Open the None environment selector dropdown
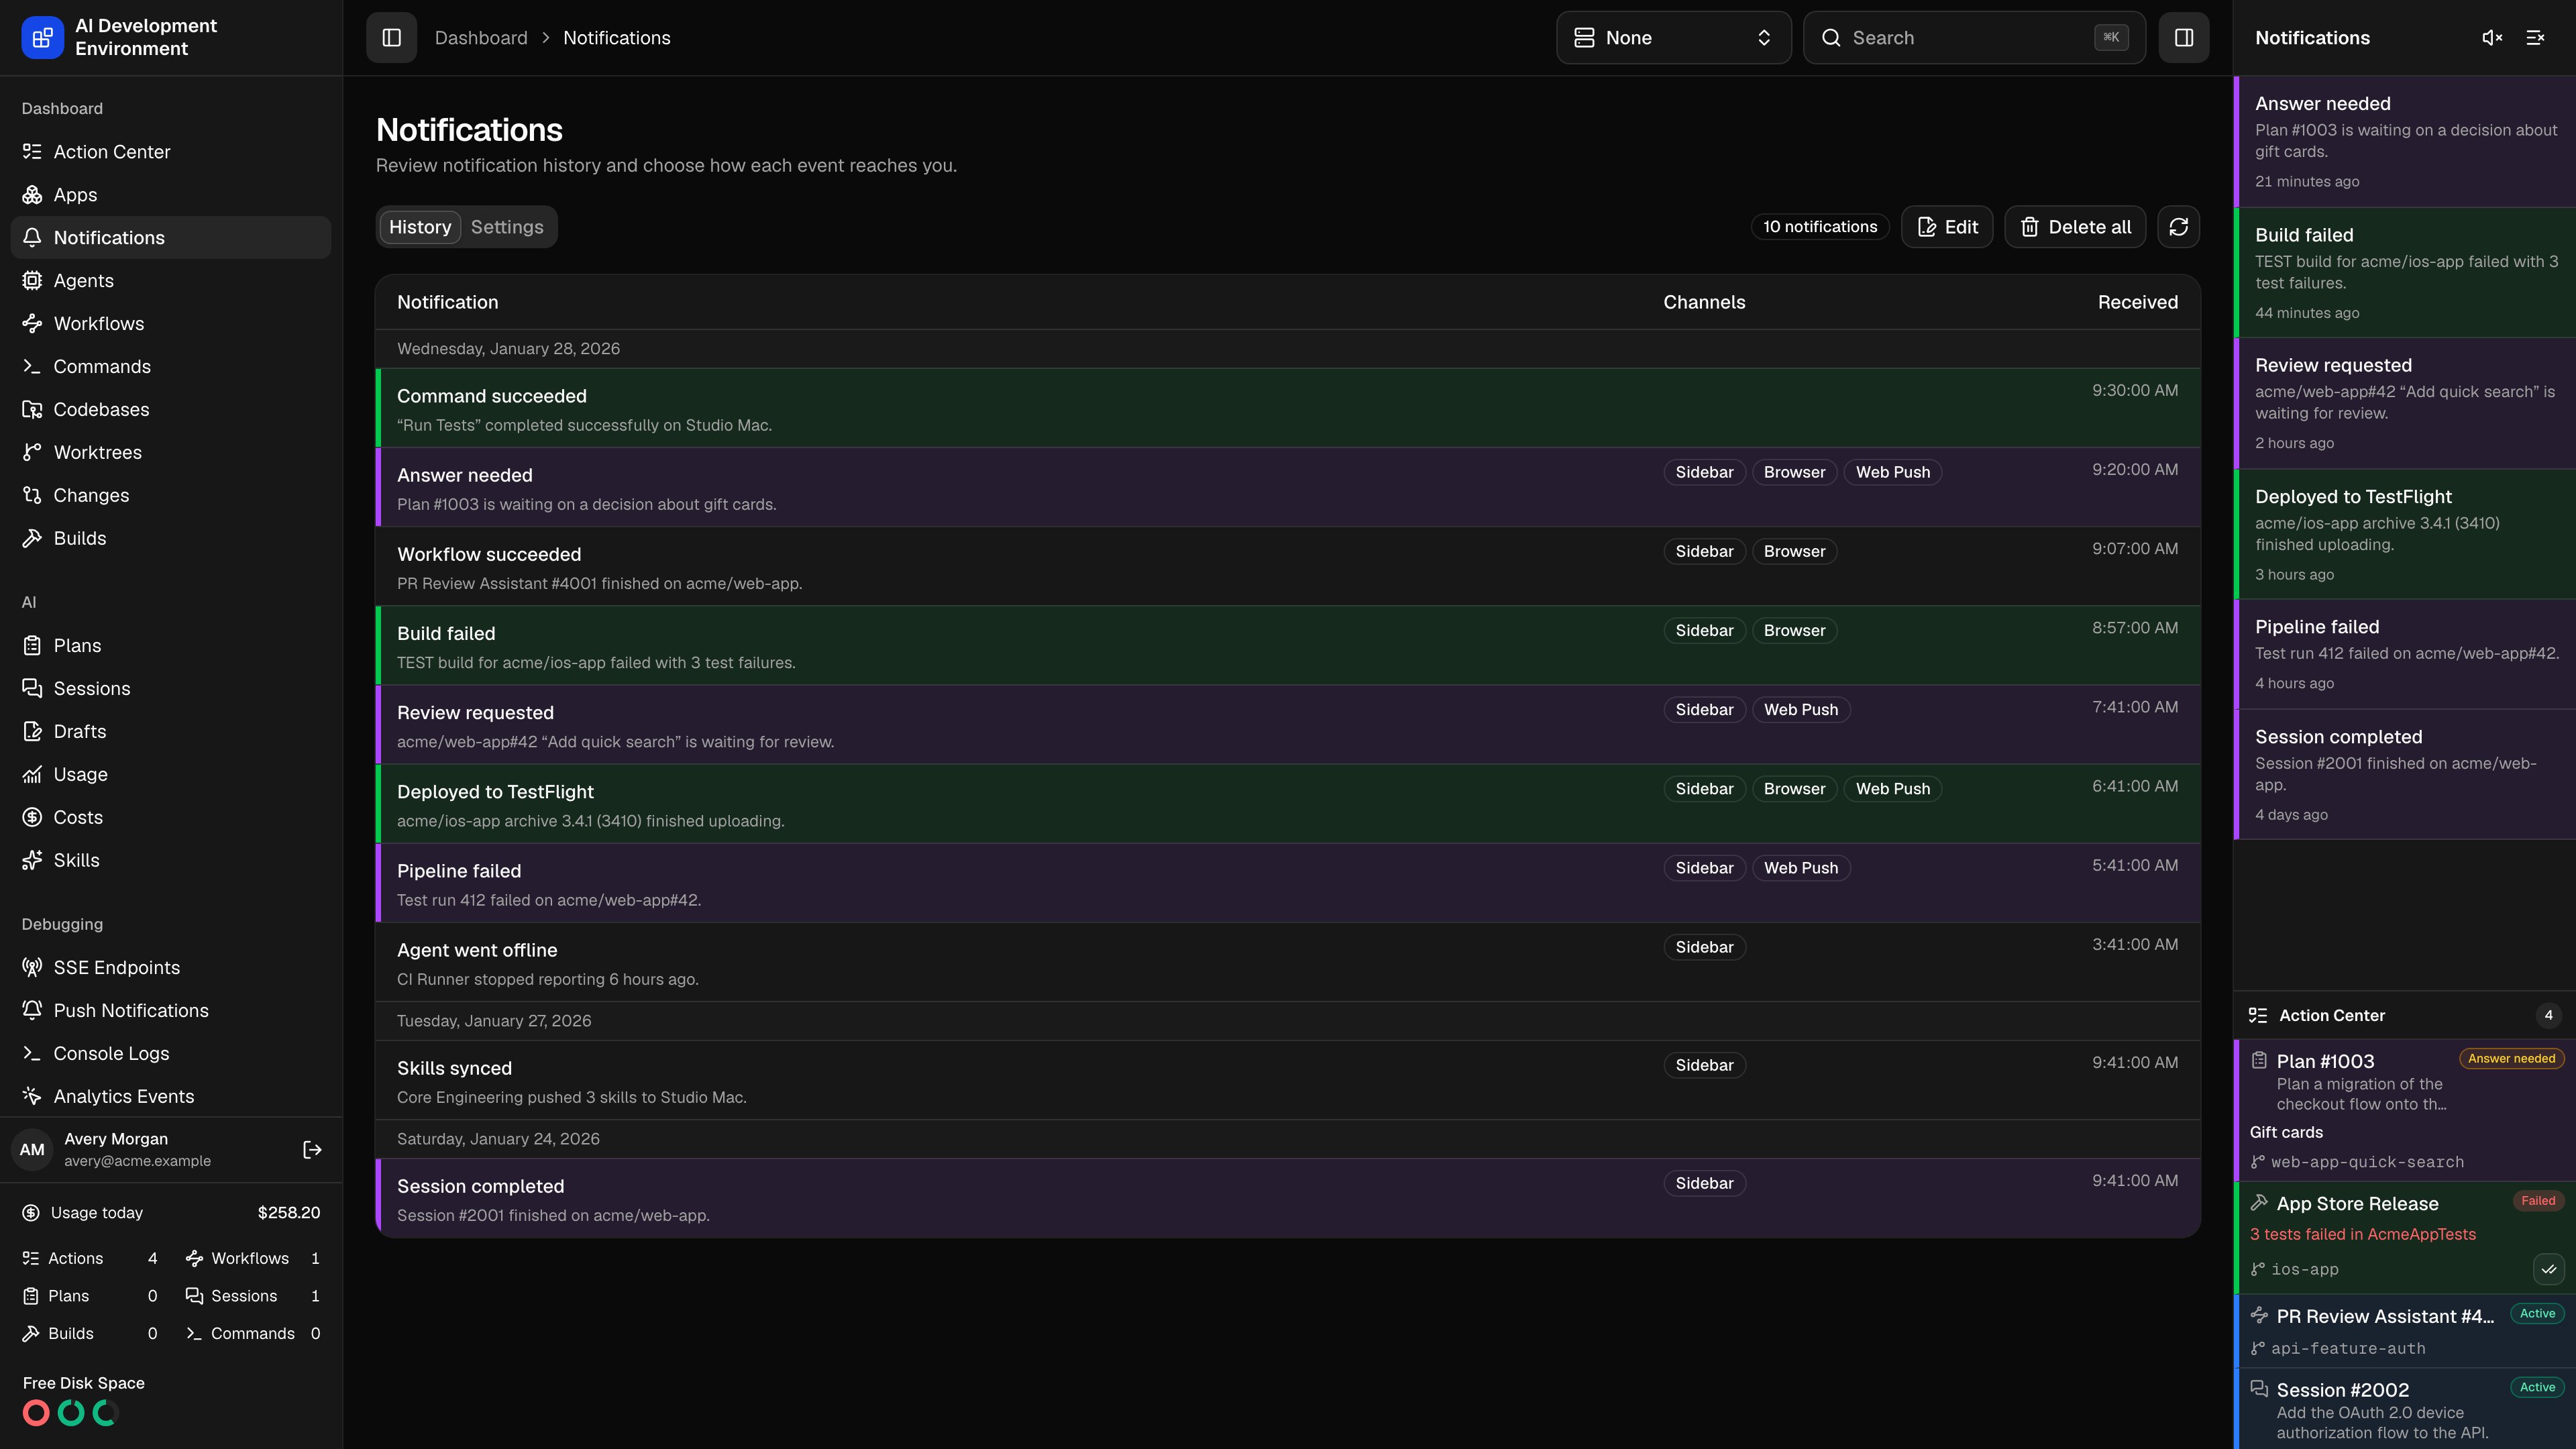Viewport: 2576px width, 1449px height. point(1673,38)
